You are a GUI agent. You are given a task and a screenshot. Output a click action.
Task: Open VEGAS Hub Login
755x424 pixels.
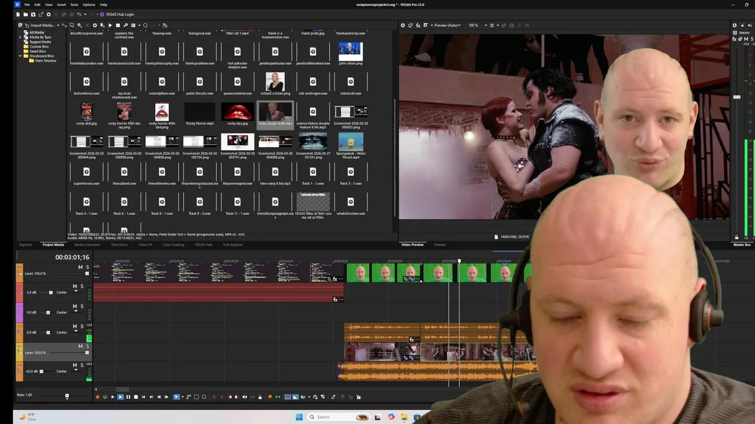click(117, 14)
